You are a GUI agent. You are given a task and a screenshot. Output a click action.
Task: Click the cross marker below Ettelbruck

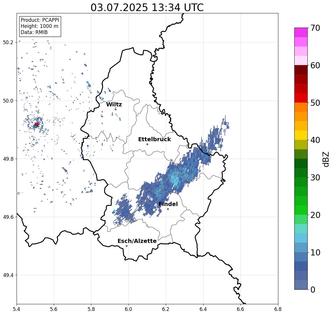pyautogui.click(x=147, y=144)
